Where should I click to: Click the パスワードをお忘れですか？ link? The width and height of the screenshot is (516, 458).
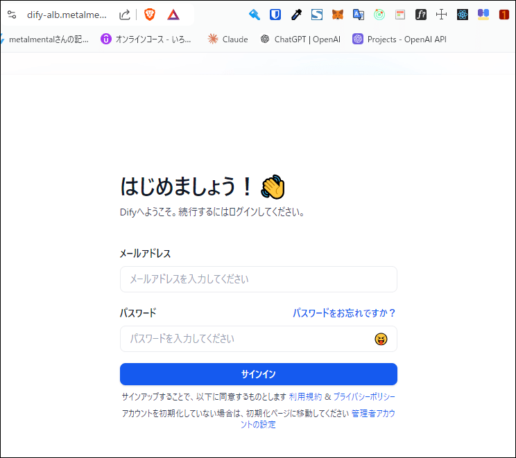click(344, 313)
